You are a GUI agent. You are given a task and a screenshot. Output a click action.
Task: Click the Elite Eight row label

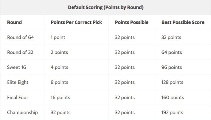(18, 83)
